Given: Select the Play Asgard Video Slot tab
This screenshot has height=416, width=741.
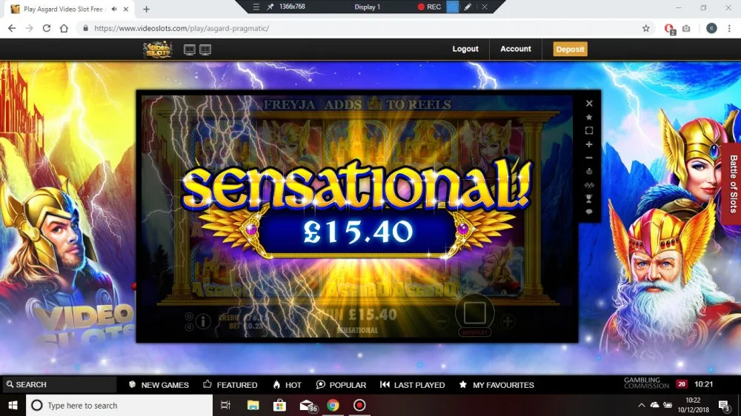Looking at the screenshot, I should (x=67, y=9).
